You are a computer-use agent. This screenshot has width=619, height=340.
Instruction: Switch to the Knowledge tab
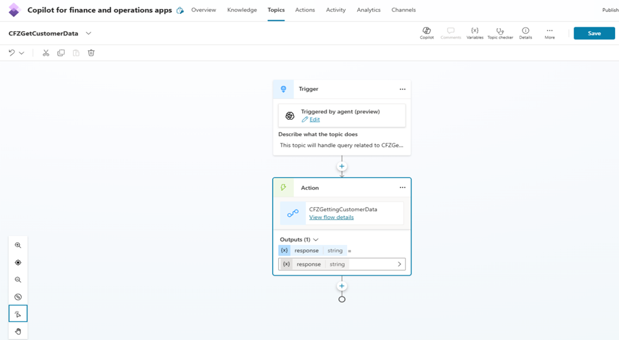242,10
